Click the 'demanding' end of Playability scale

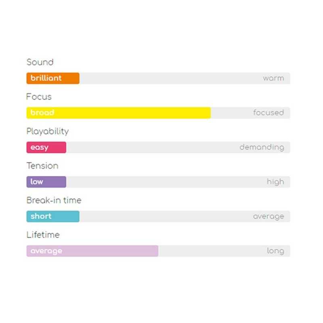[x=262, y=147]
